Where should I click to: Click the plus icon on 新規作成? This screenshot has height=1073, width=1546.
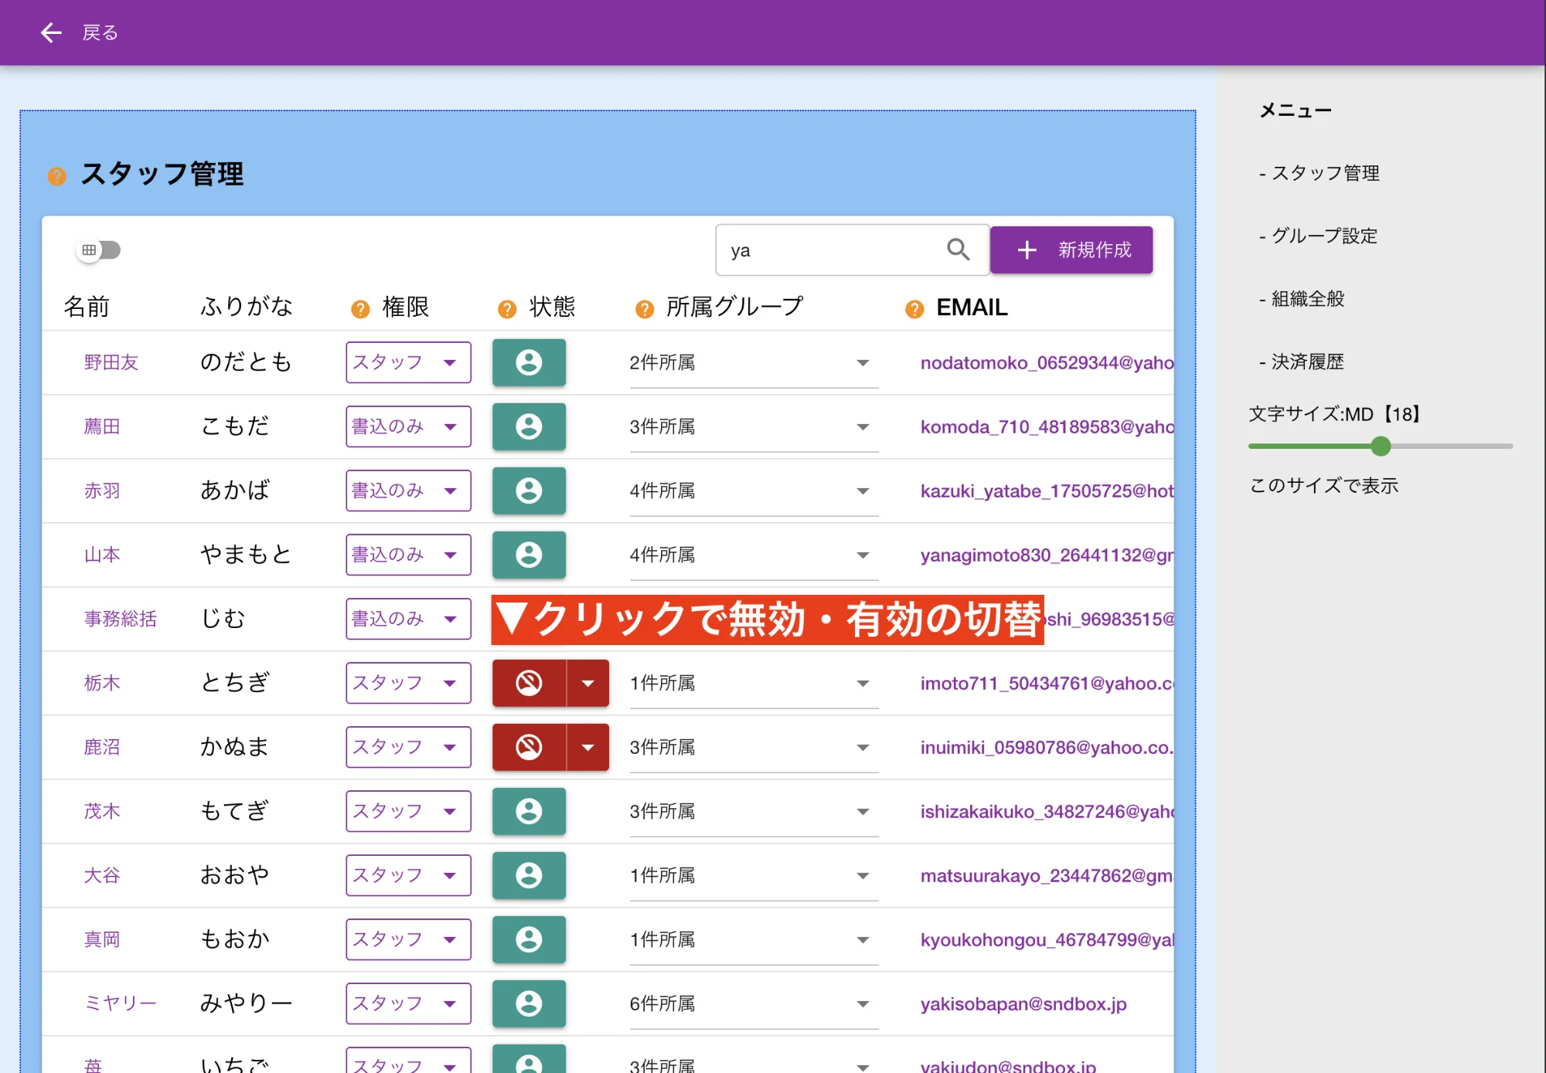pos(1026,250)
